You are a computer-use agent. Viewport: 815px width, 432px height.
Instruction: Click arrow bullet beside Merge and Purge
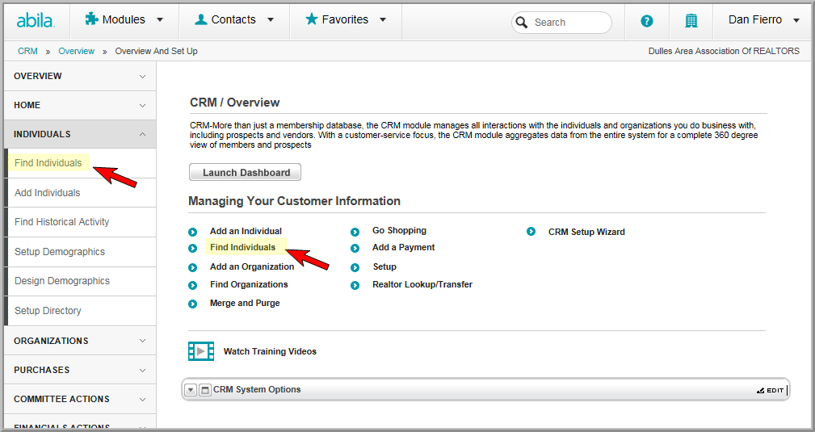click(x=193, y=304)
